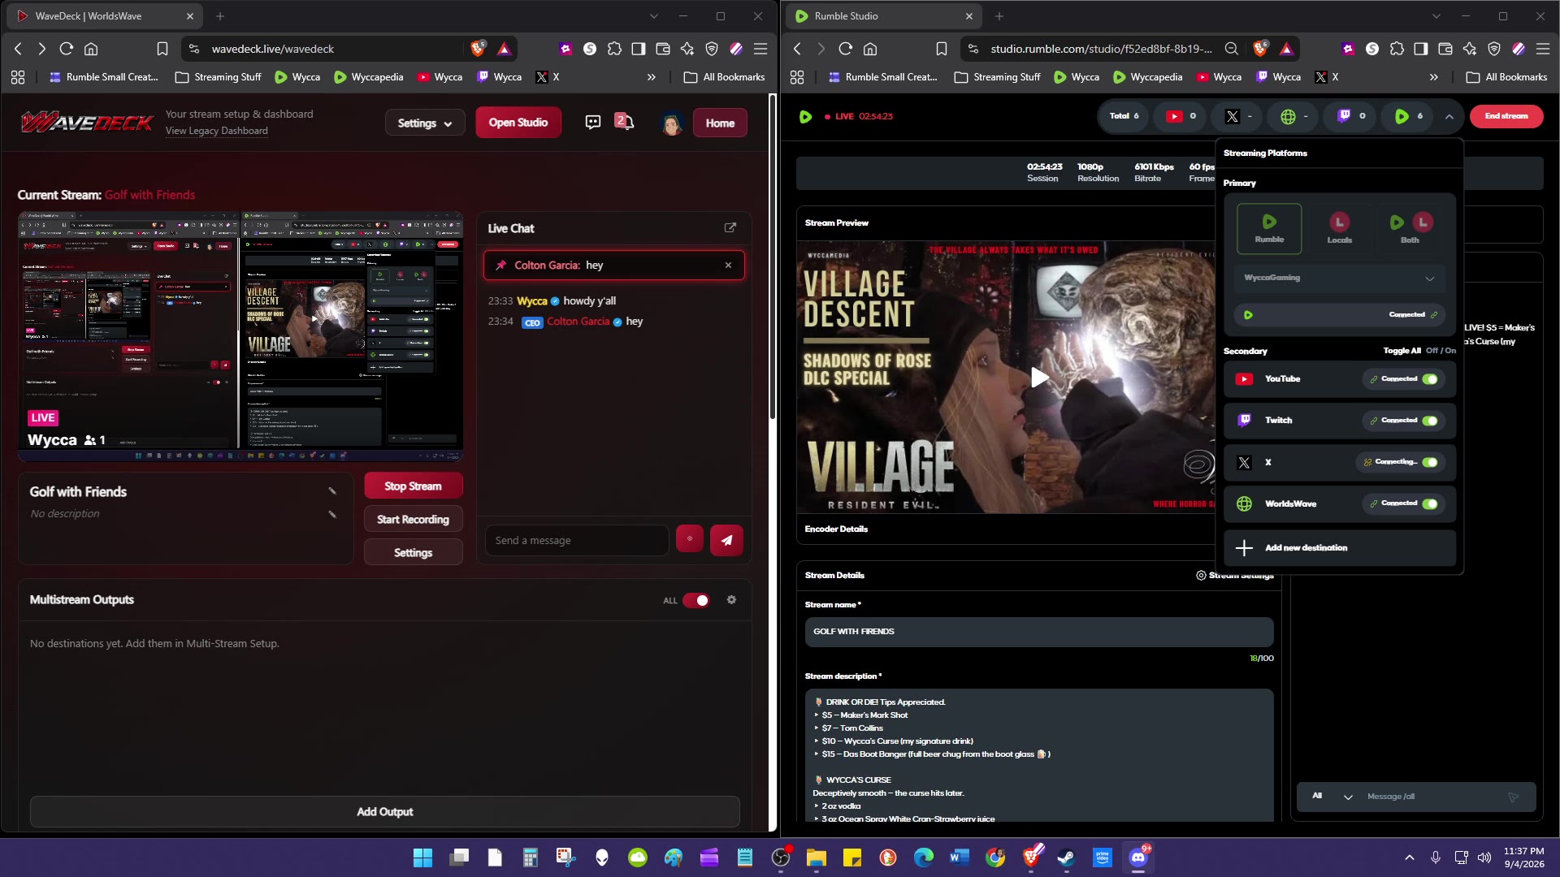
Task: Open Brave menu in Rumble Studio window
Action: [x=1542, y=49]
